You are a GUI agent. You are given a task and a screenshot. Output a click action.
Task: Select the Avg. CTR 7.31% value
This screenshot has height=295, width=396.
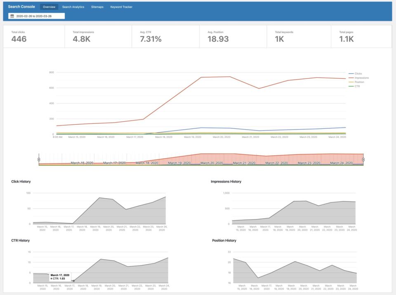click(151, 39)
